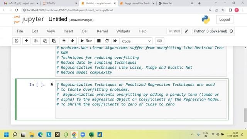Open the microphone icon in the system tray
247x139 pixels.
[x=198, y=134]
